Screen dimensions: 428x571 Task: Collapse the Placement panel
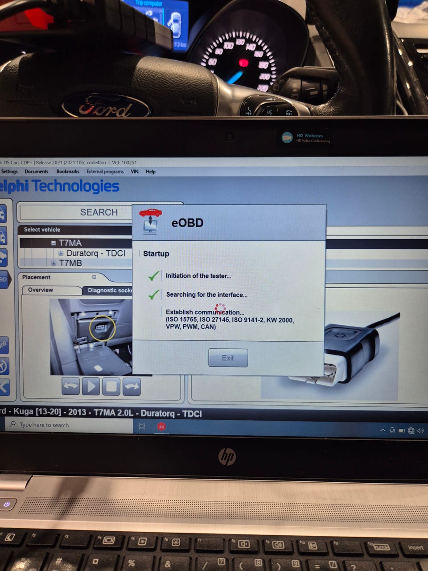coord(94,277)
